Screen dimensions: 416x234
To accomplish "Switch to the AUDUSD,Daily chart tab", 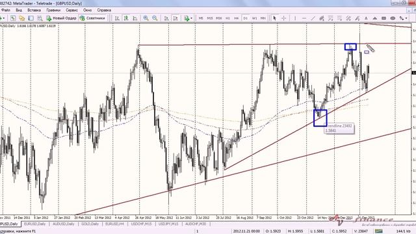I will (63, 224).
